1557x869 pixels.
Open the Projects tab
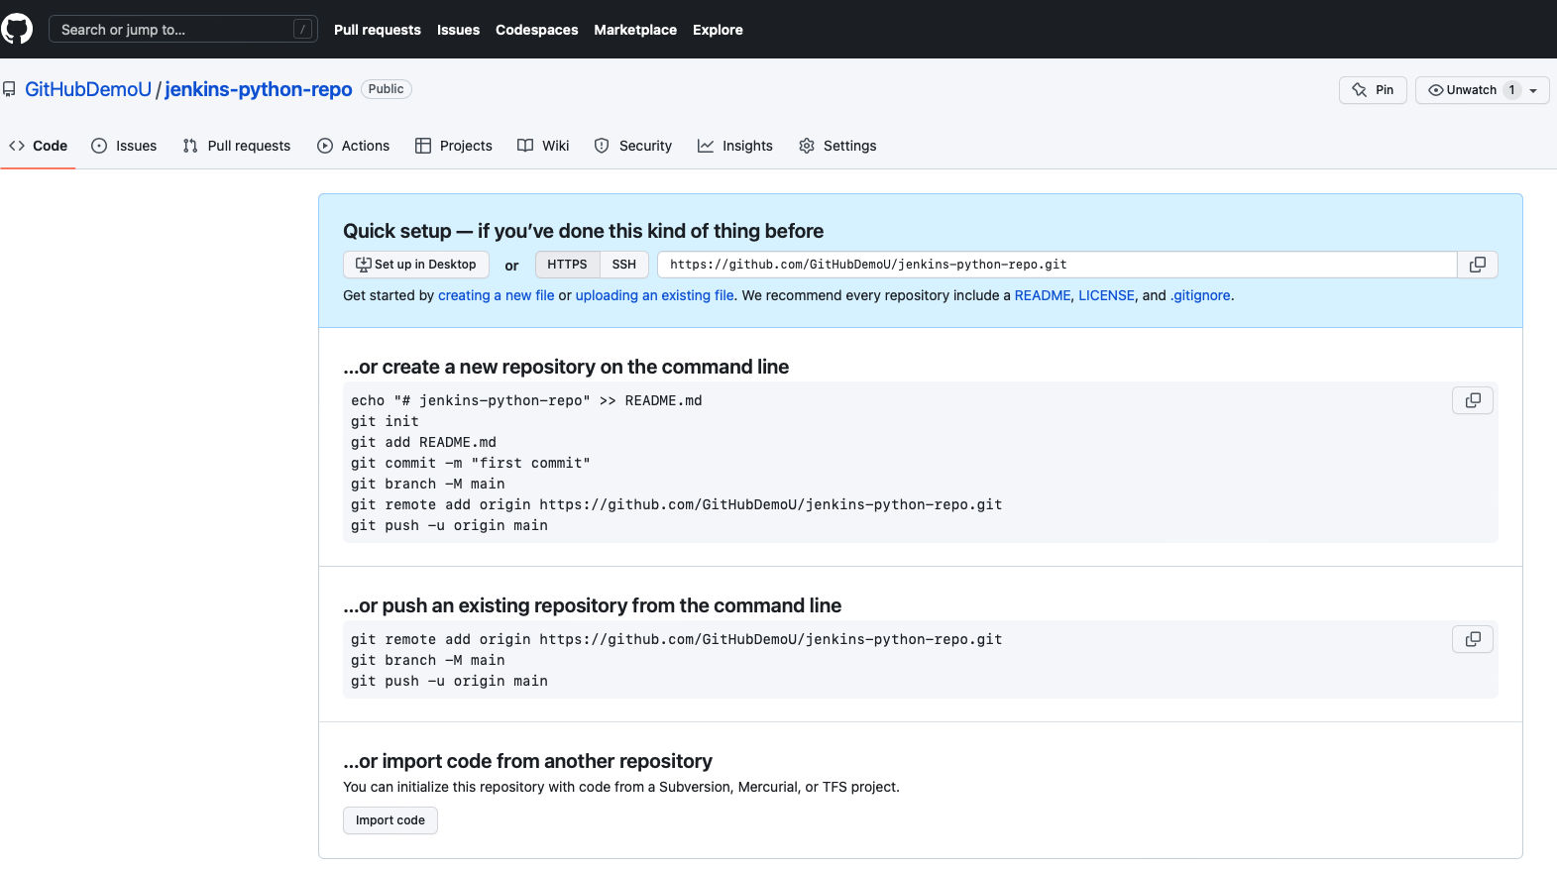pyautogui.click(x=454, y=146)
